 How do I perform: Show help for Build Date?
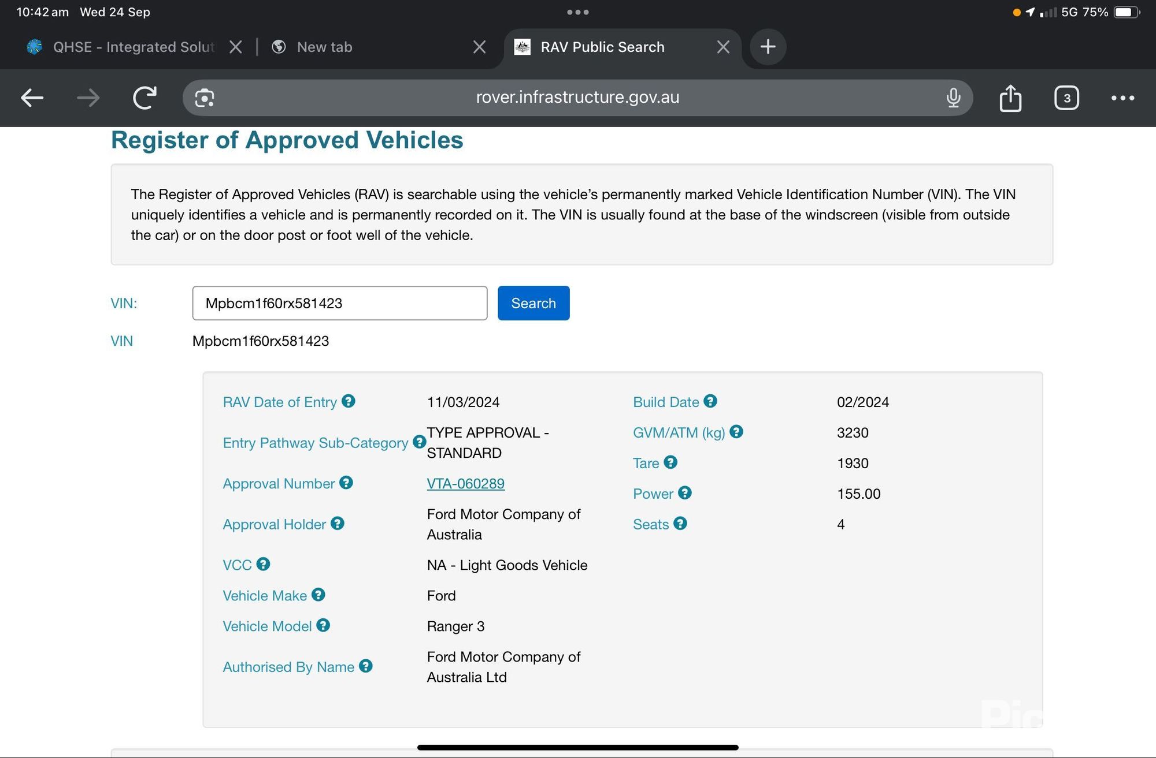click(710, 401)
